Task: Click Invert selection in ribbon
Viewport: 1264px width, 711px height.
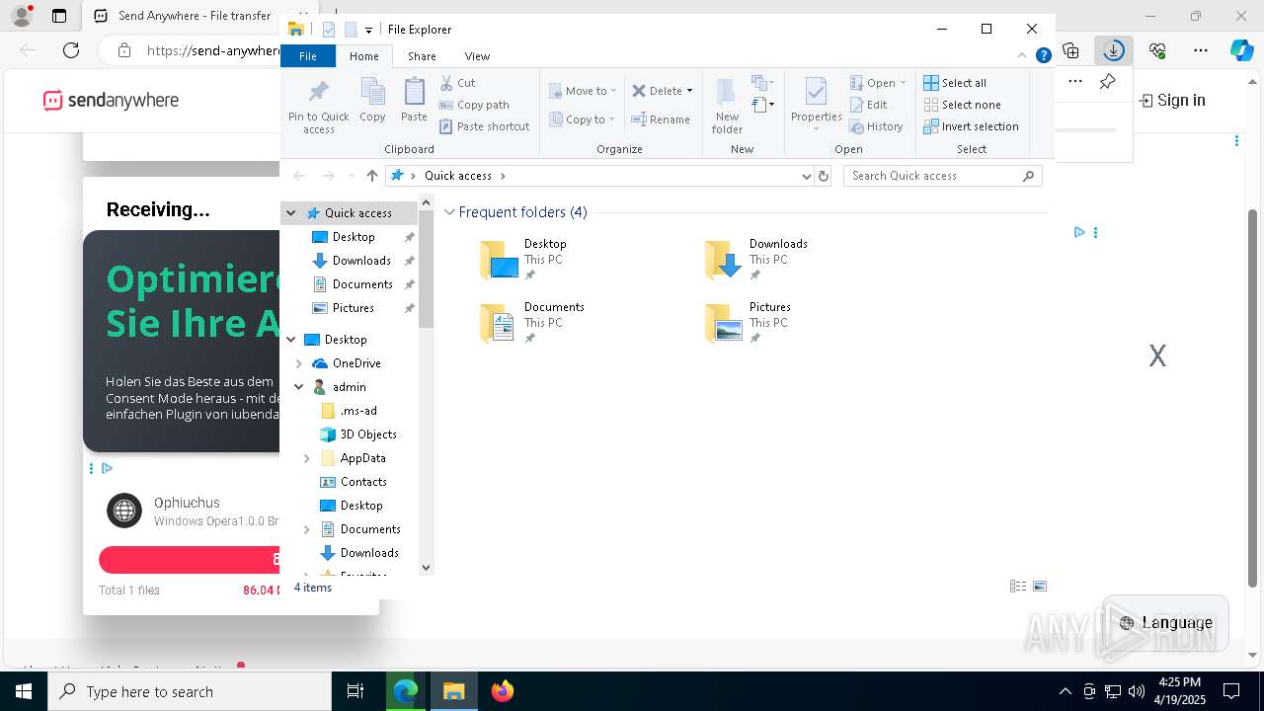Action: tap(971, 126)
